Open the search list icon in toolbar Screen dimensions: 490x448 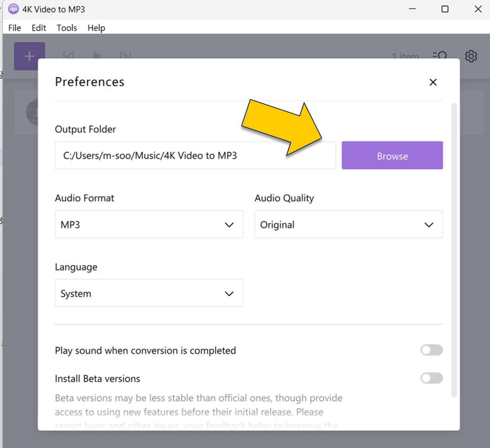[x=440, y=55]
